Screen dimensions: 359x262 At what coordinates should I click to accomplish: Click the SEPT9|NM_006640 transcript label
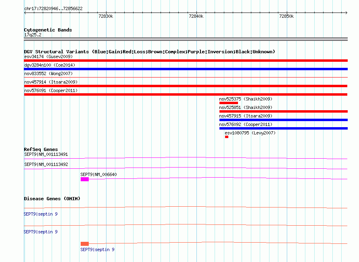pos(98,174)
